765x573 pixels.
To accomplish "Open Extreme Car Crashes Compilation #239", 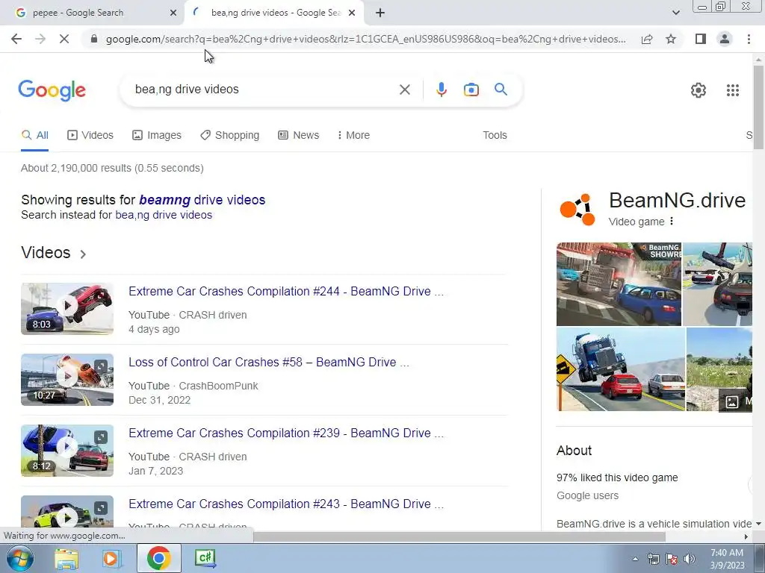I will click(x=286, y=433).
